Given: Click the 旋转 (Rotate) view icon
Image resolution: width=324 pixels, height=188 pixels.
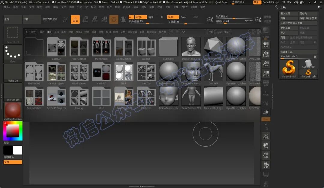Looking at the screenshot, I should pos(266,165).
